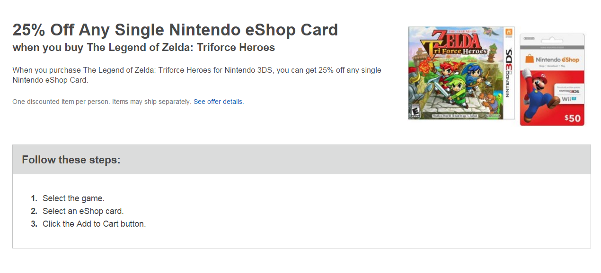Click the 25% Off Any Single Nintendo eShop Card heading
Screen dimensions: 601x273
point(175,30)
